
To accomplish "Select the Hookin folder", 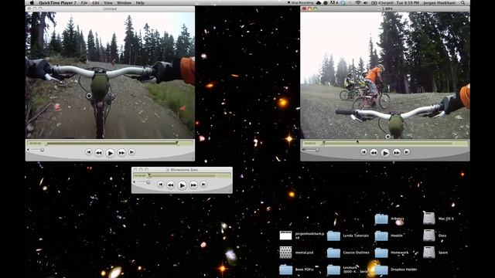I will pyautogui.click(x=381, y=236).
